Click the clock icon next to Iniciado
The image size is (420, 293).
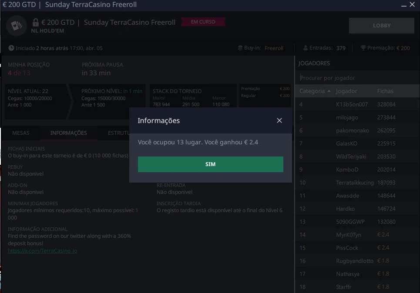click(x=11, y=48)
